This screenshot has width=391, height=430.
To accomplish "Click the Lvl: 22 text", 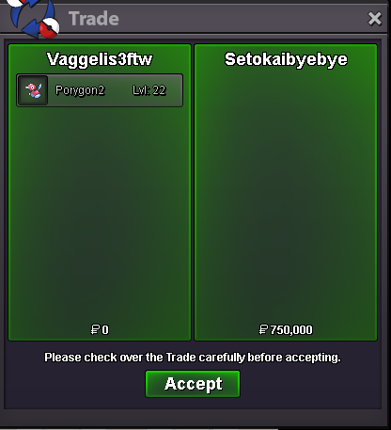I will pos(149,90).
